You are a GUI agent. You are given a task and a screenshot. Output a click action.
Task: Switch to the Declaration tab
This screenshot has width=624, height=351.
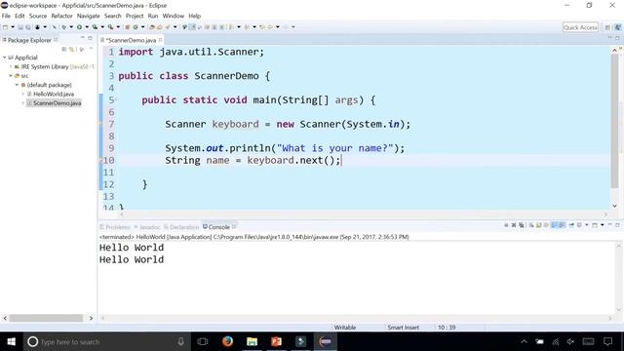181,227
